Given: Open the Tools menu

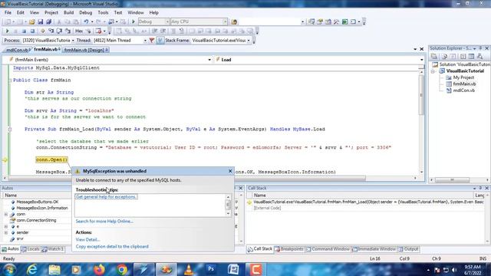Looking at the screenshot, I should [103, 12].
